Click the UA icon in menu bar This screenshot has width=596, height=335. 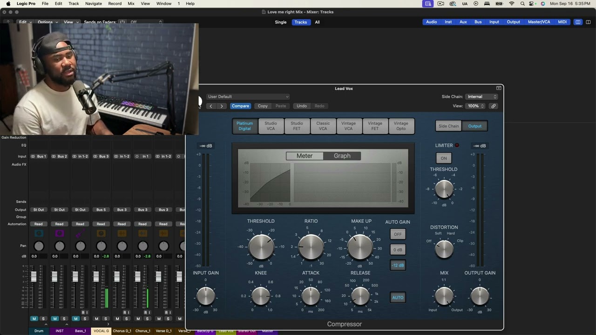[x=465, y=4]
